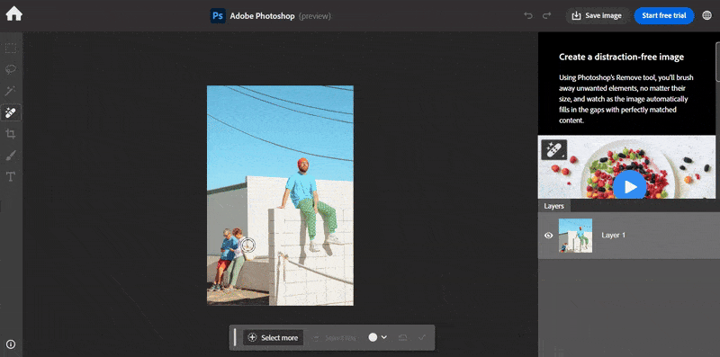Select the Layer 1 thumbnail

(x=575, y=236)
